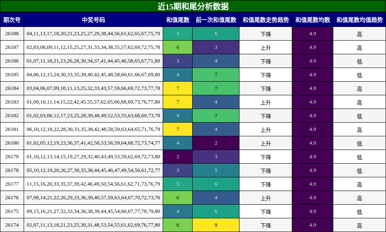Click winning numbers starting 03,04,06,07
The image size is (386, 232).
(x=93, y=88)
